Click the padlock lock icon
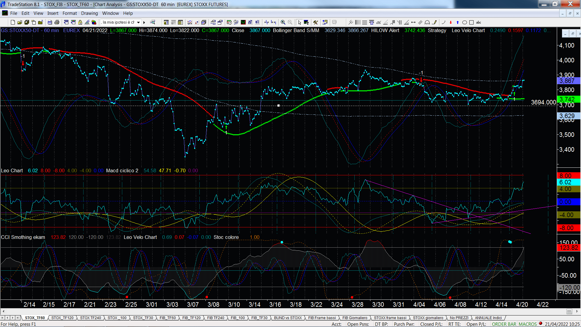 80,22
